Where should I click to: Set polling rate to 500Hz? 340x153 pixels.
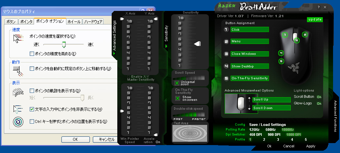[x=271, y=130]
